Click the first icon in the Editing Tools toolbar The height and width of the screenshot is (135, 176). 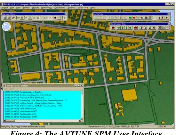click(96, 18)
